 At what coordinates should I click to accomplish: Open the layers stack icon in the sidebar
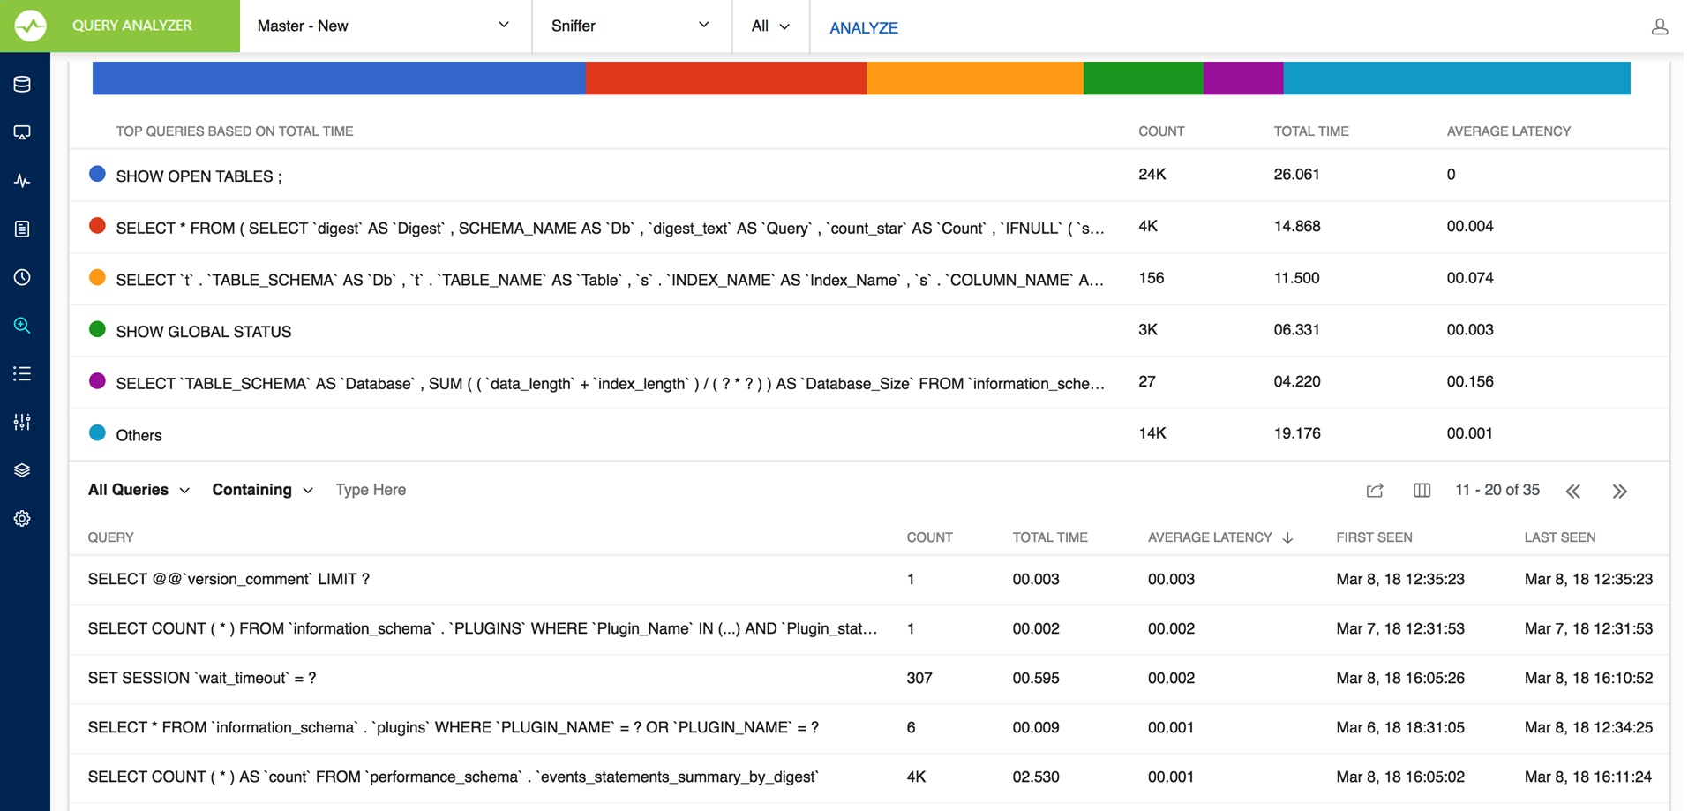(x=22, y=470)
